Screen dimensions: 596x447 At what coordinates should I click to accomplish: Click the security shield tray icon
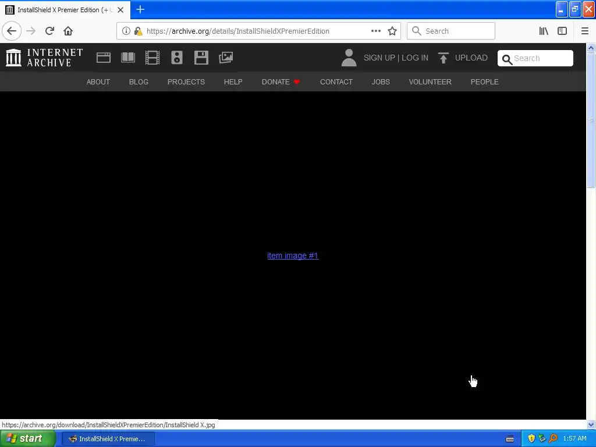[x=531, y=439]
